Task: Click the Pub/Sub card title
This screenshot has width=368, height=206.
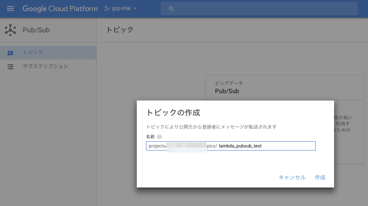Action: (227, 91)
